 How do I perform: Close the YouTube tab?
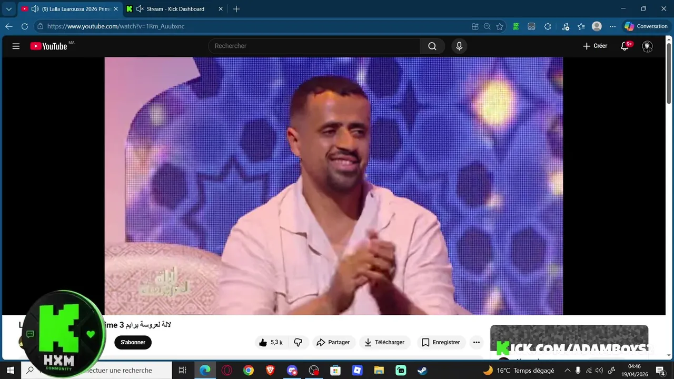(116, 9)
